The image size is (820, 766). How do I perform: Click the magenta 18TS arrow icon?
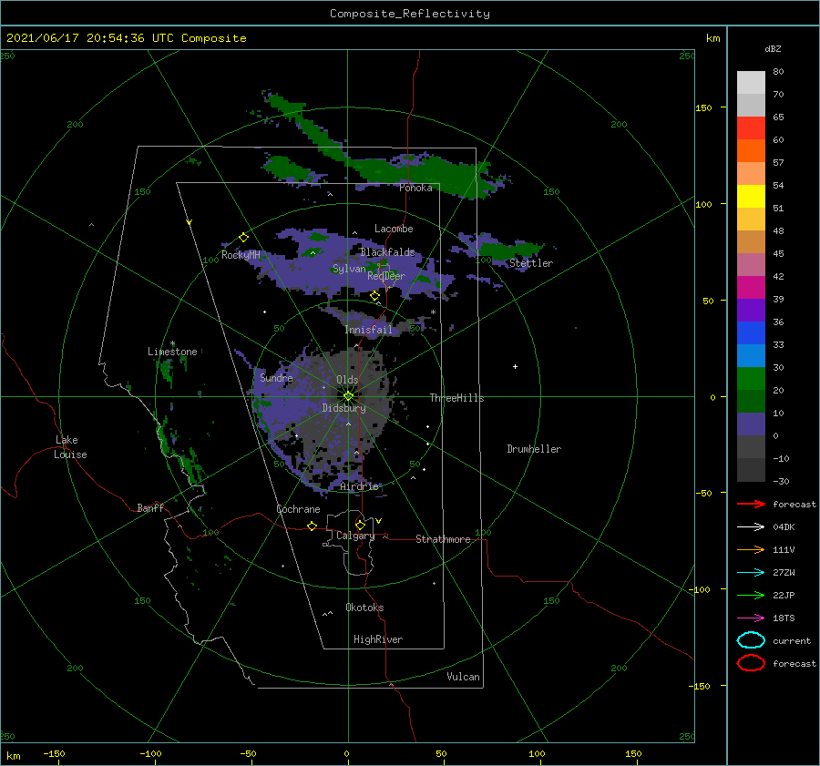coord(751,618)
